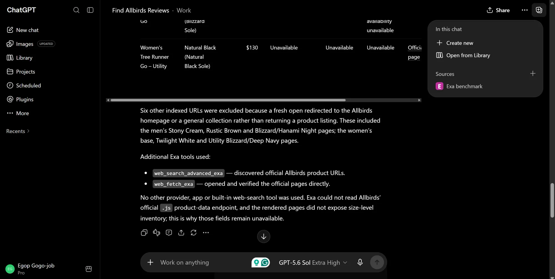Open Scheduled tasks in sidebar
The height and width of the screenshot is (279, 555).
tap(24, 85)
